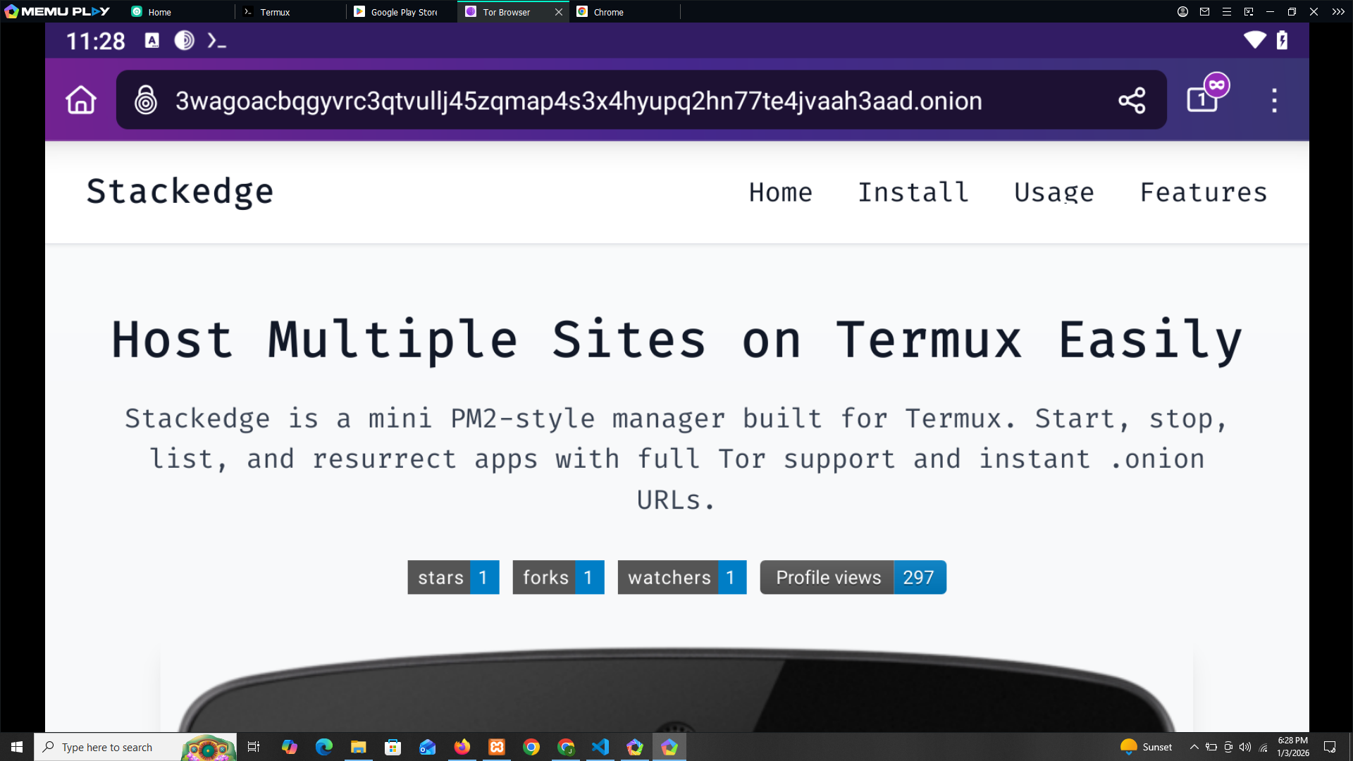1353x761 pixels.
Task: Open the MEmu hamburger menu icon
Action: (1227, 12)
